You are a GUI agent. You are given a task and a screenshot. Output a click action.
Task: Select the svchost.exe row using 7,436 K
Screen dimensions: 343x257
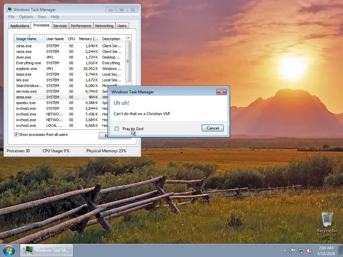[x=61, y=114]
